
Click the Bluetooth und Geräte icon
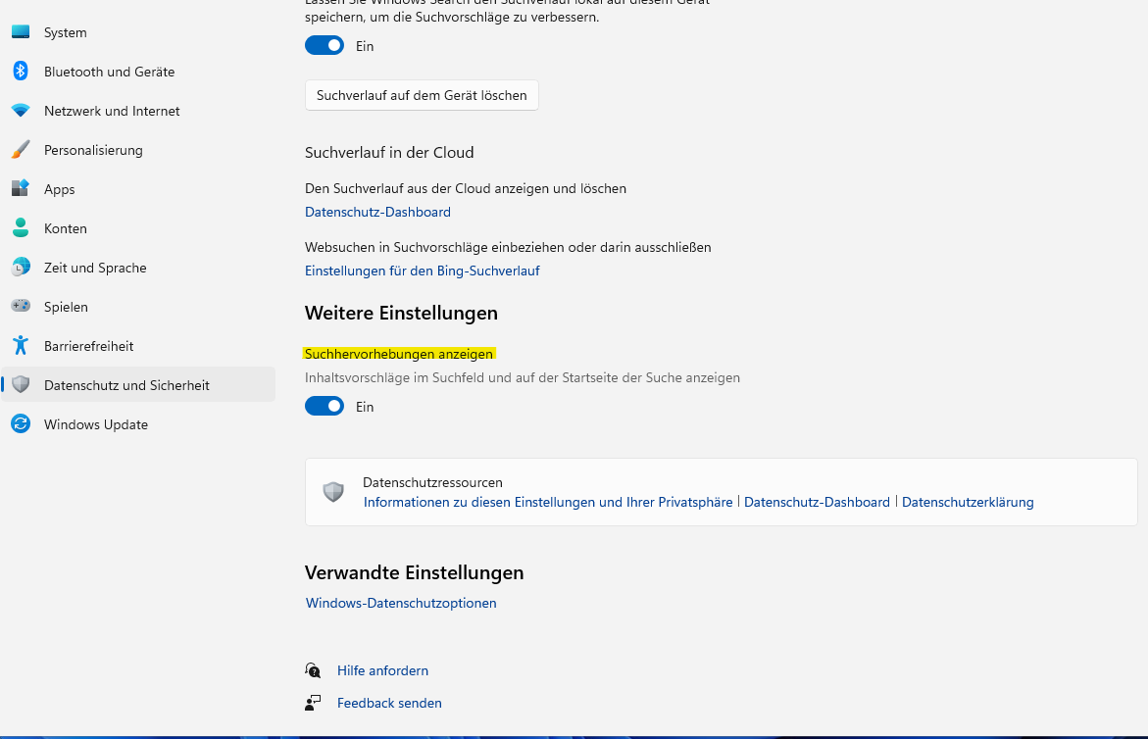coord(21,72)
